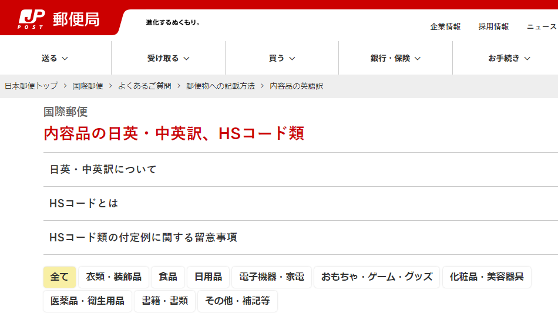Click 内容品の英語訳 breadcrumb text
This screenshot has width=558, height=323.
(297, 86)
